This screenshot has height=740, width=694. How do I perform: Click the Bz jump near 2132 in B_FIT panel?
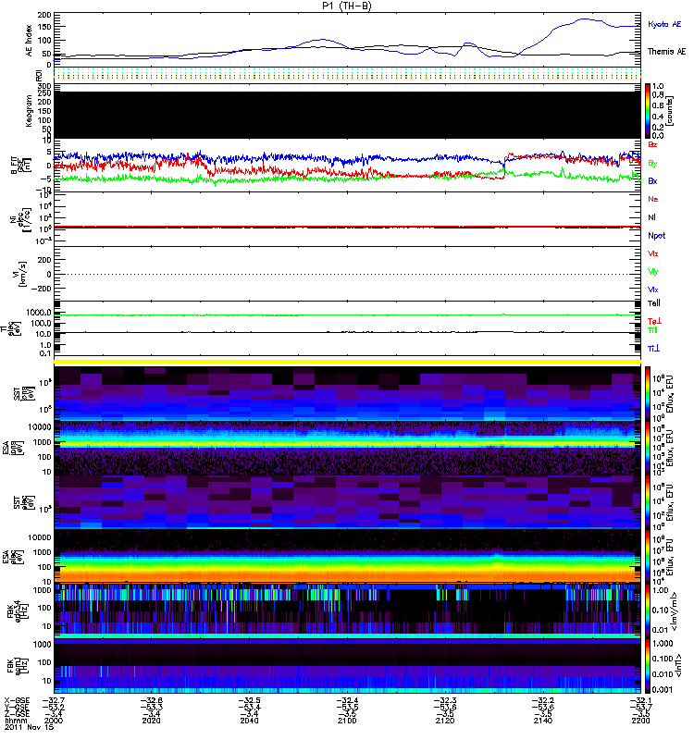[504, 166]
